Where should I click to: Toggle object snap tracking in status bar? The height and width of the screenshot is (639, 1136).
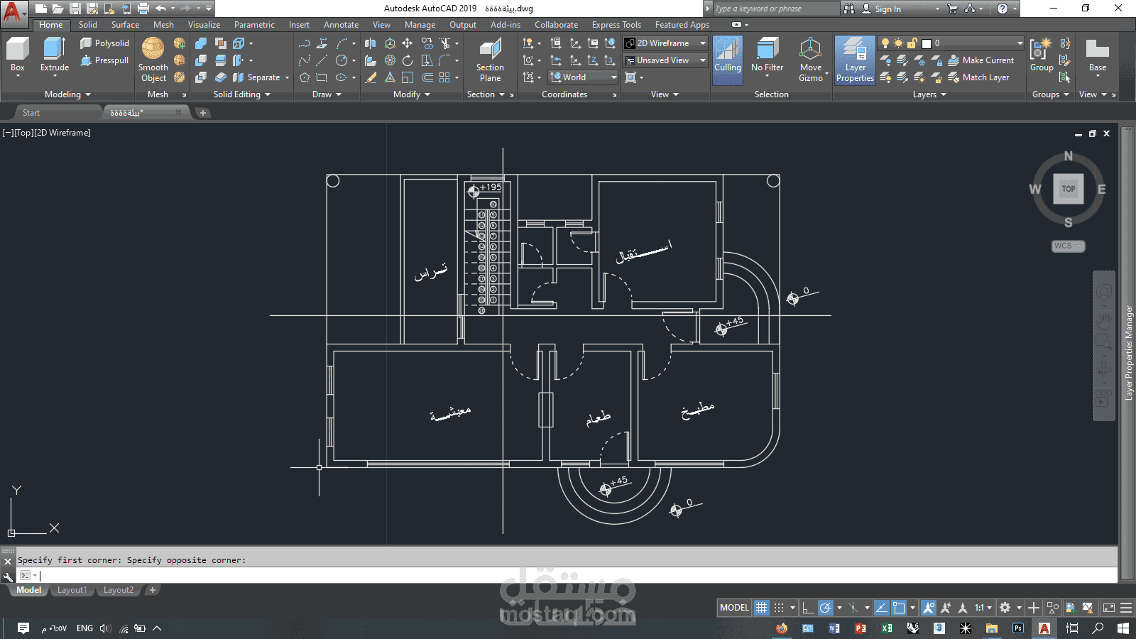[881, 608]
